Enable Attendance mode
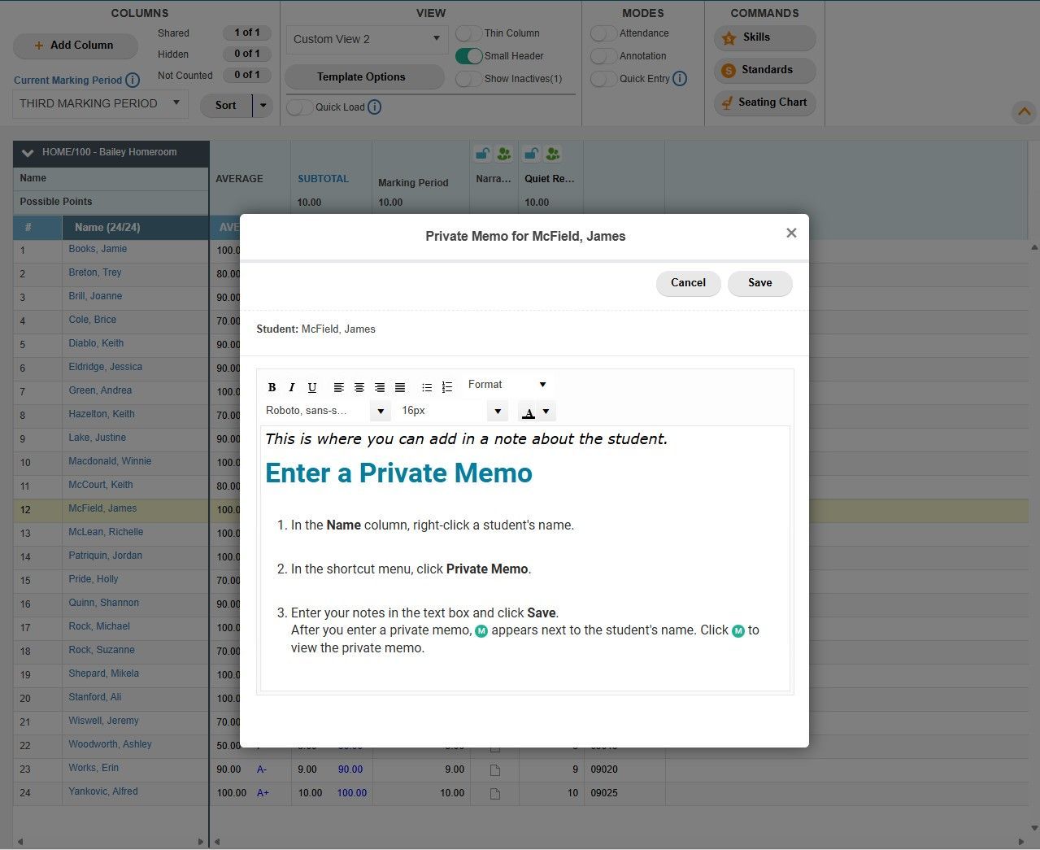Screen dimensions: 1040x850 603,33
